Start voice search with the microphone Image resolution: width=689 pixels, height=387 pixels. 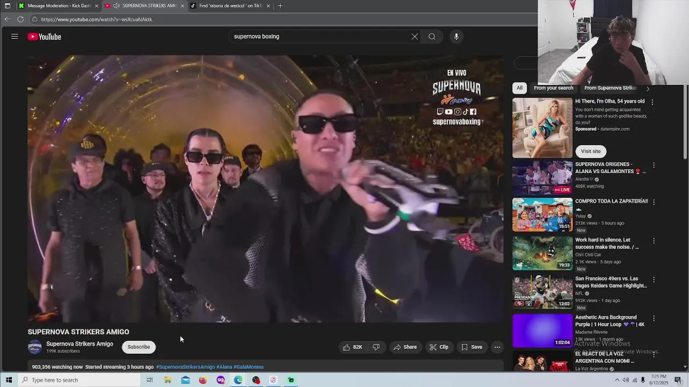[x=456, y=37]
